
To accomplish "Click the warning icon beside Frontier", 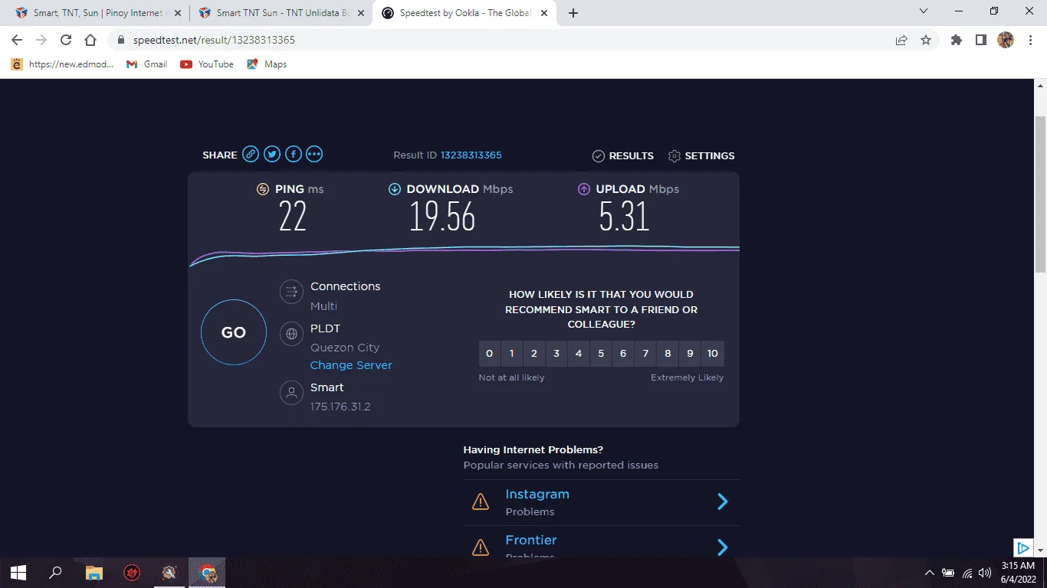I will pyautogui.click(x=481, y=547).
